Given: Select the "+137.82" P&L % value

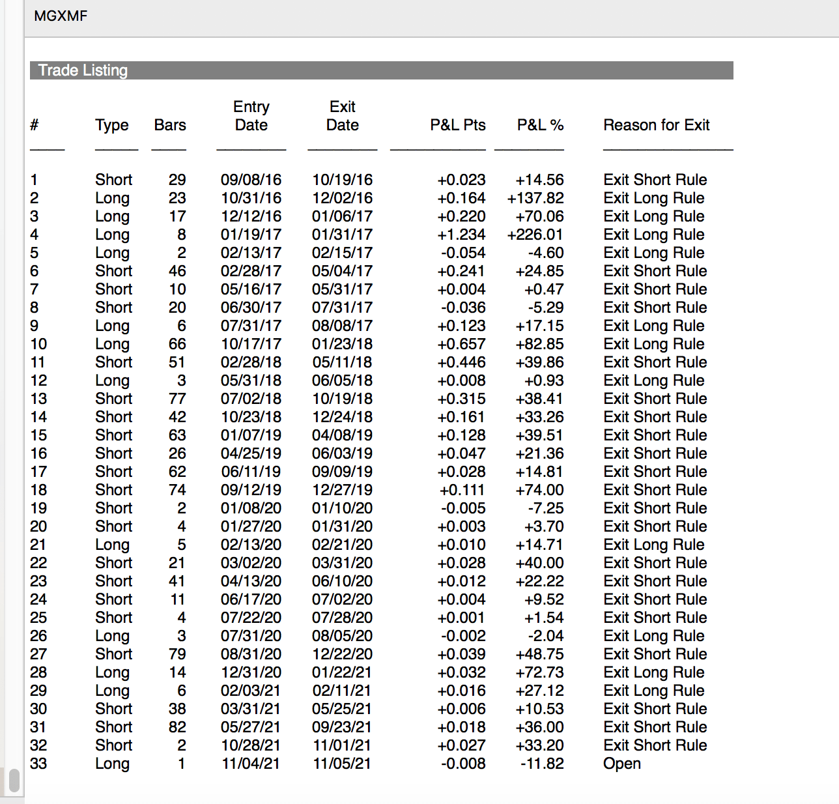Looking at the screenshot, I should [x=535, y=198].
